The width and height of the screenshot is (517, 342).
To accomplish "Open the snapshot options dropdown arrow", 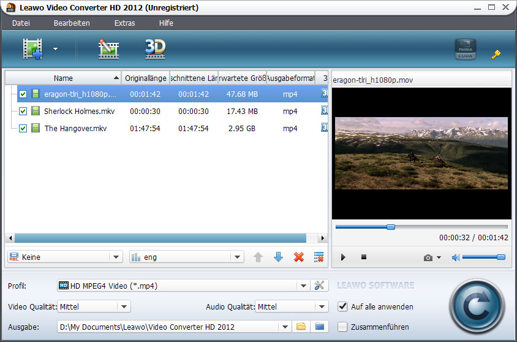I will tap(439, 257).
